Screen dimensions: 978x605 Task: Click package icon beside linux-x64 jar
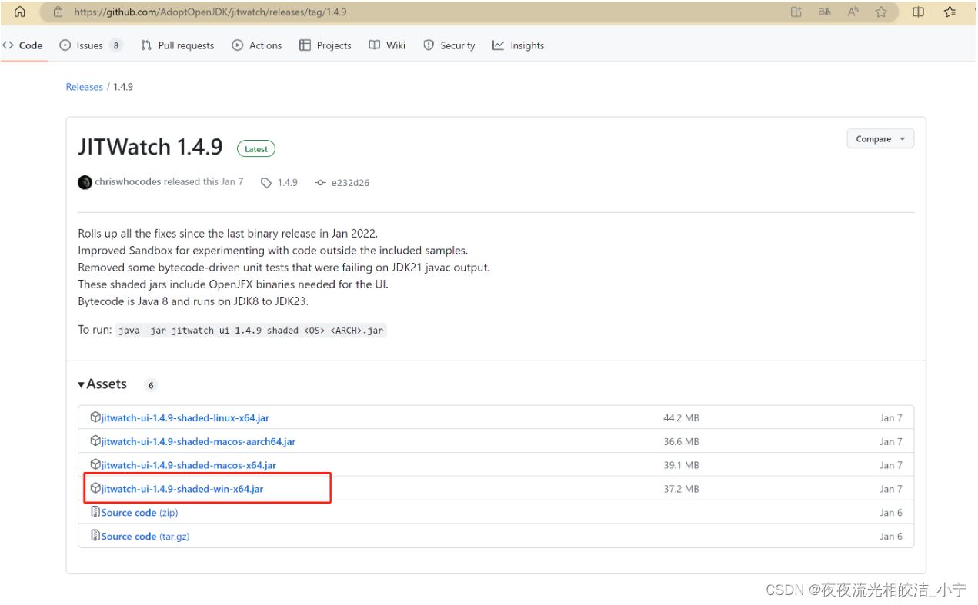95,417
